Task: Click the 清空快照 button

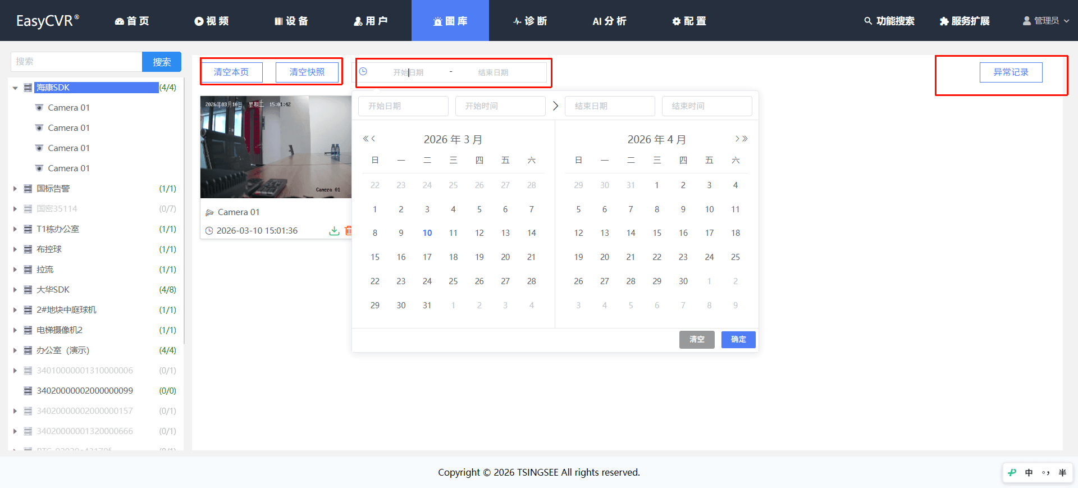Action: (307, 72)
